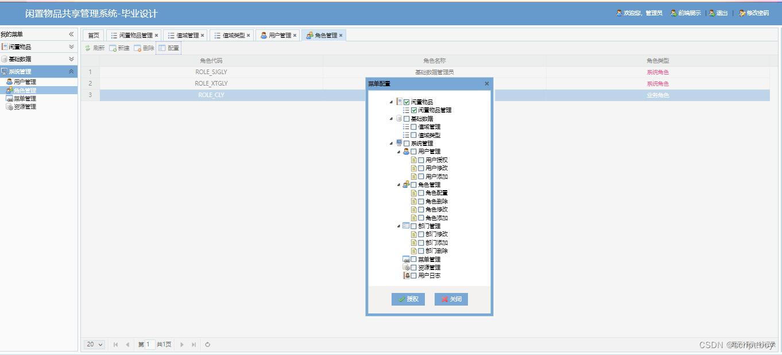Click the 关闭 button in the dialog
Viewport: 782px width, 355px height.
coord(451,299)
